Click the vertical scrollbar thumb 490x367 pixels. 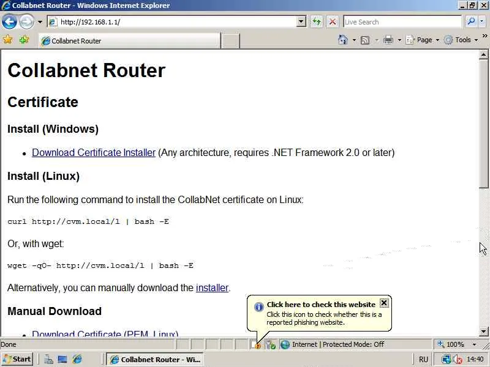click(x=483, y=124)
